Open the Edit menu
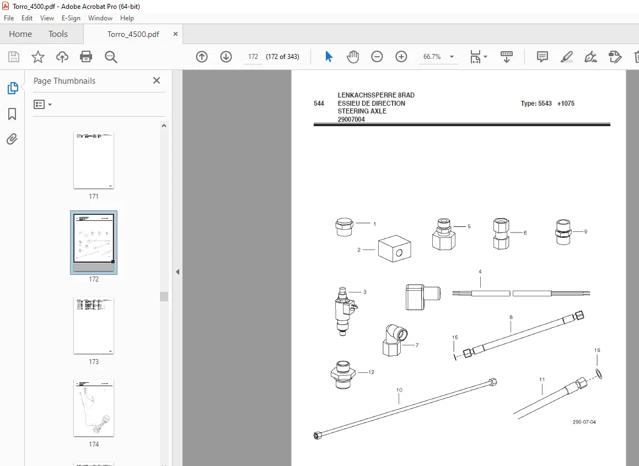This screenshot has height=466, width=639. tap(27, 18)
